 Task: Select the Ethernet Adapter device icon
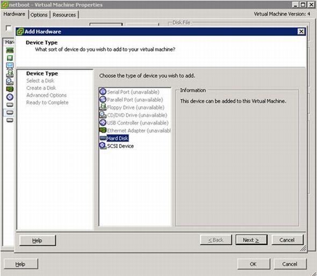[x=103, y=130]
